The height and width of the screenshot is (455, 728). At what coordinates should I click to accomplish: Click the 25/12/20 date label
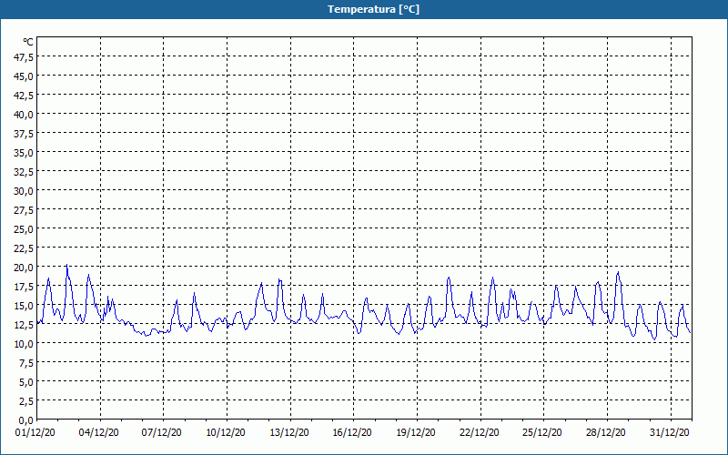[541, 432]
